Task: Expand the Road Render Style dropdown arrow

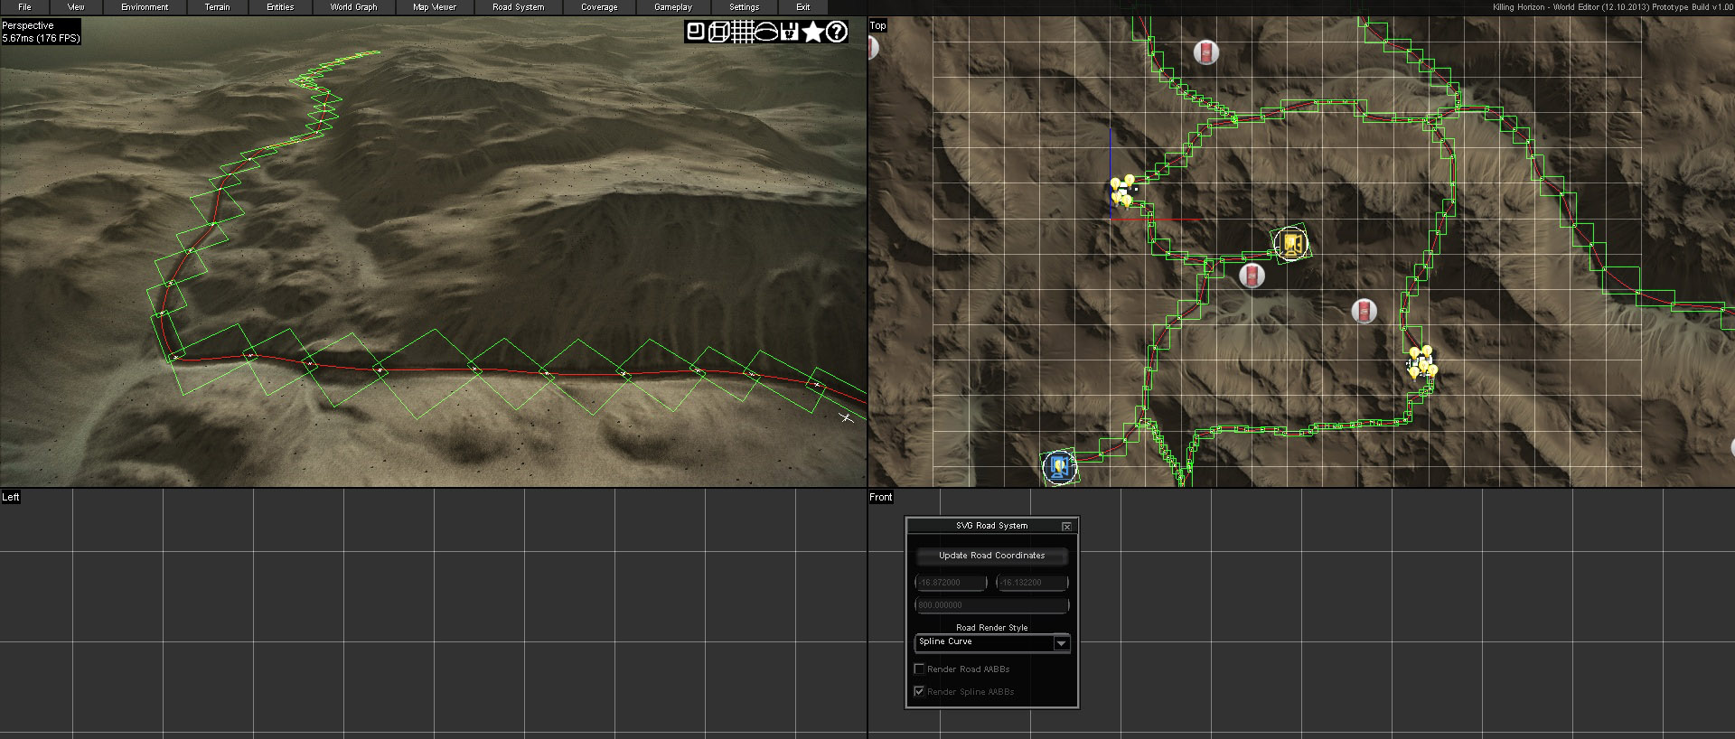Action: point(1061,643)
